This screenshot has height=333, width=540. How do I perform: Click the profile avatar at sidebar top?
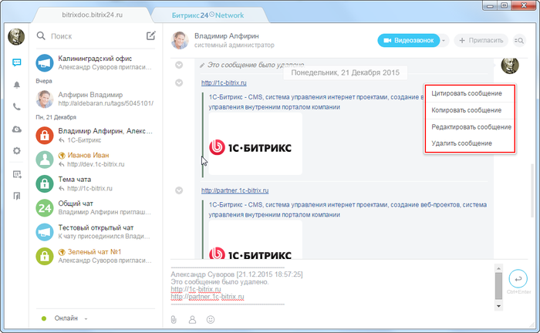(x=16, y=36)
